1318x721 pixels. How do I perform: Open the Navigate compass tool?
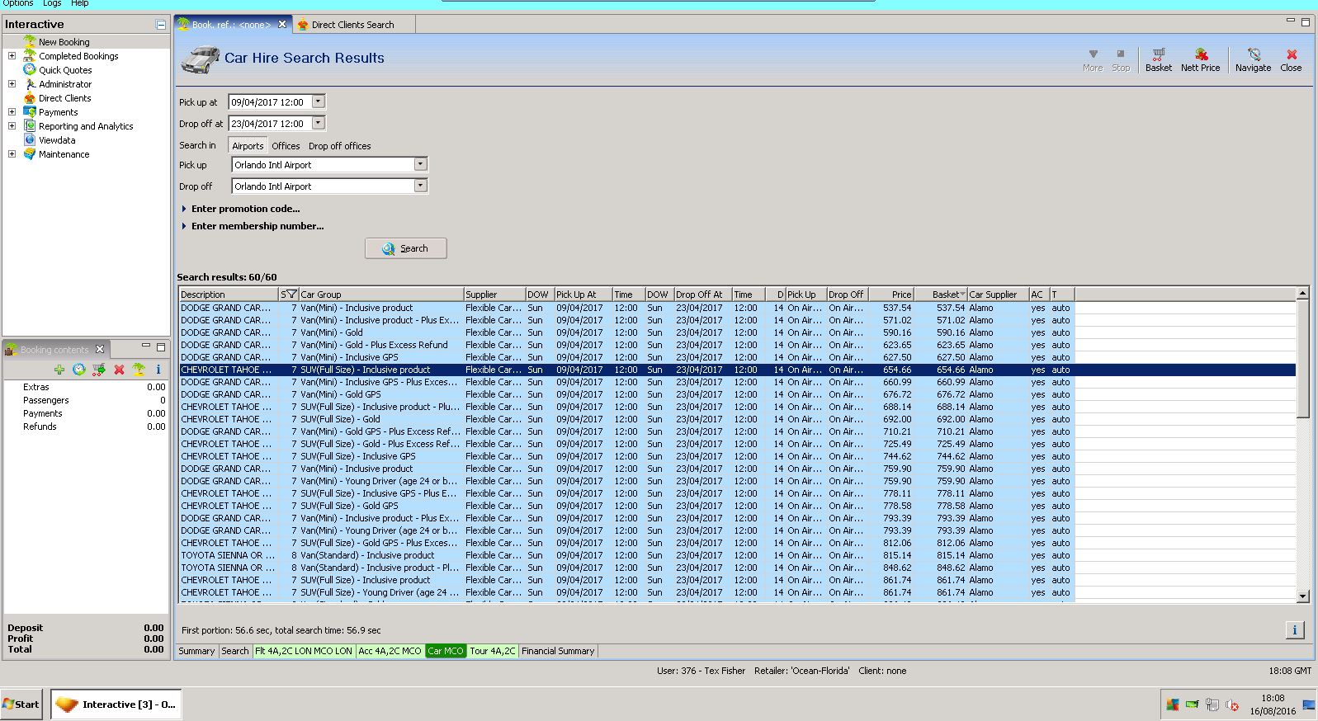tap(1253, 59)
